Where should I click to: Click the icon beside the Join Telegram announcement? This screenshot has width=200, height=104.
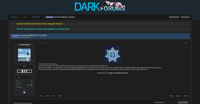[13, 29]
